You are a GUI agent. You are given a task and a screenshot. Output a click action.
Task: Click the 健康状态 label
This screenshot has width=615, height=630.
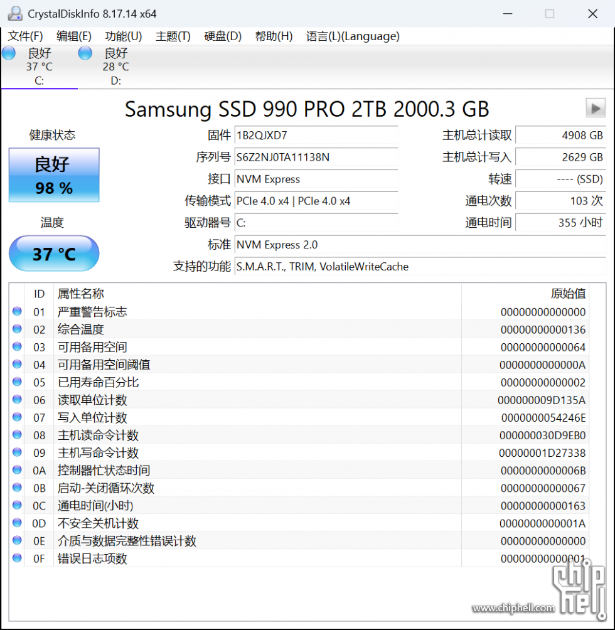tap(52, 135)
